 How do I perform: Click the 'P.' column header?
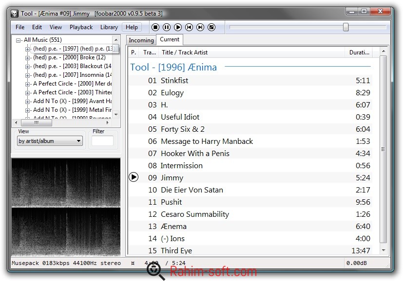pyautogui.click(x=134, y=53)
